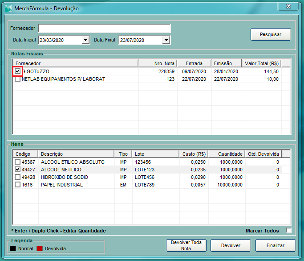The height and width of the screenshot is (261, 304).
Task: Sort notes by Valor Total column header
Action: [261, 63]
